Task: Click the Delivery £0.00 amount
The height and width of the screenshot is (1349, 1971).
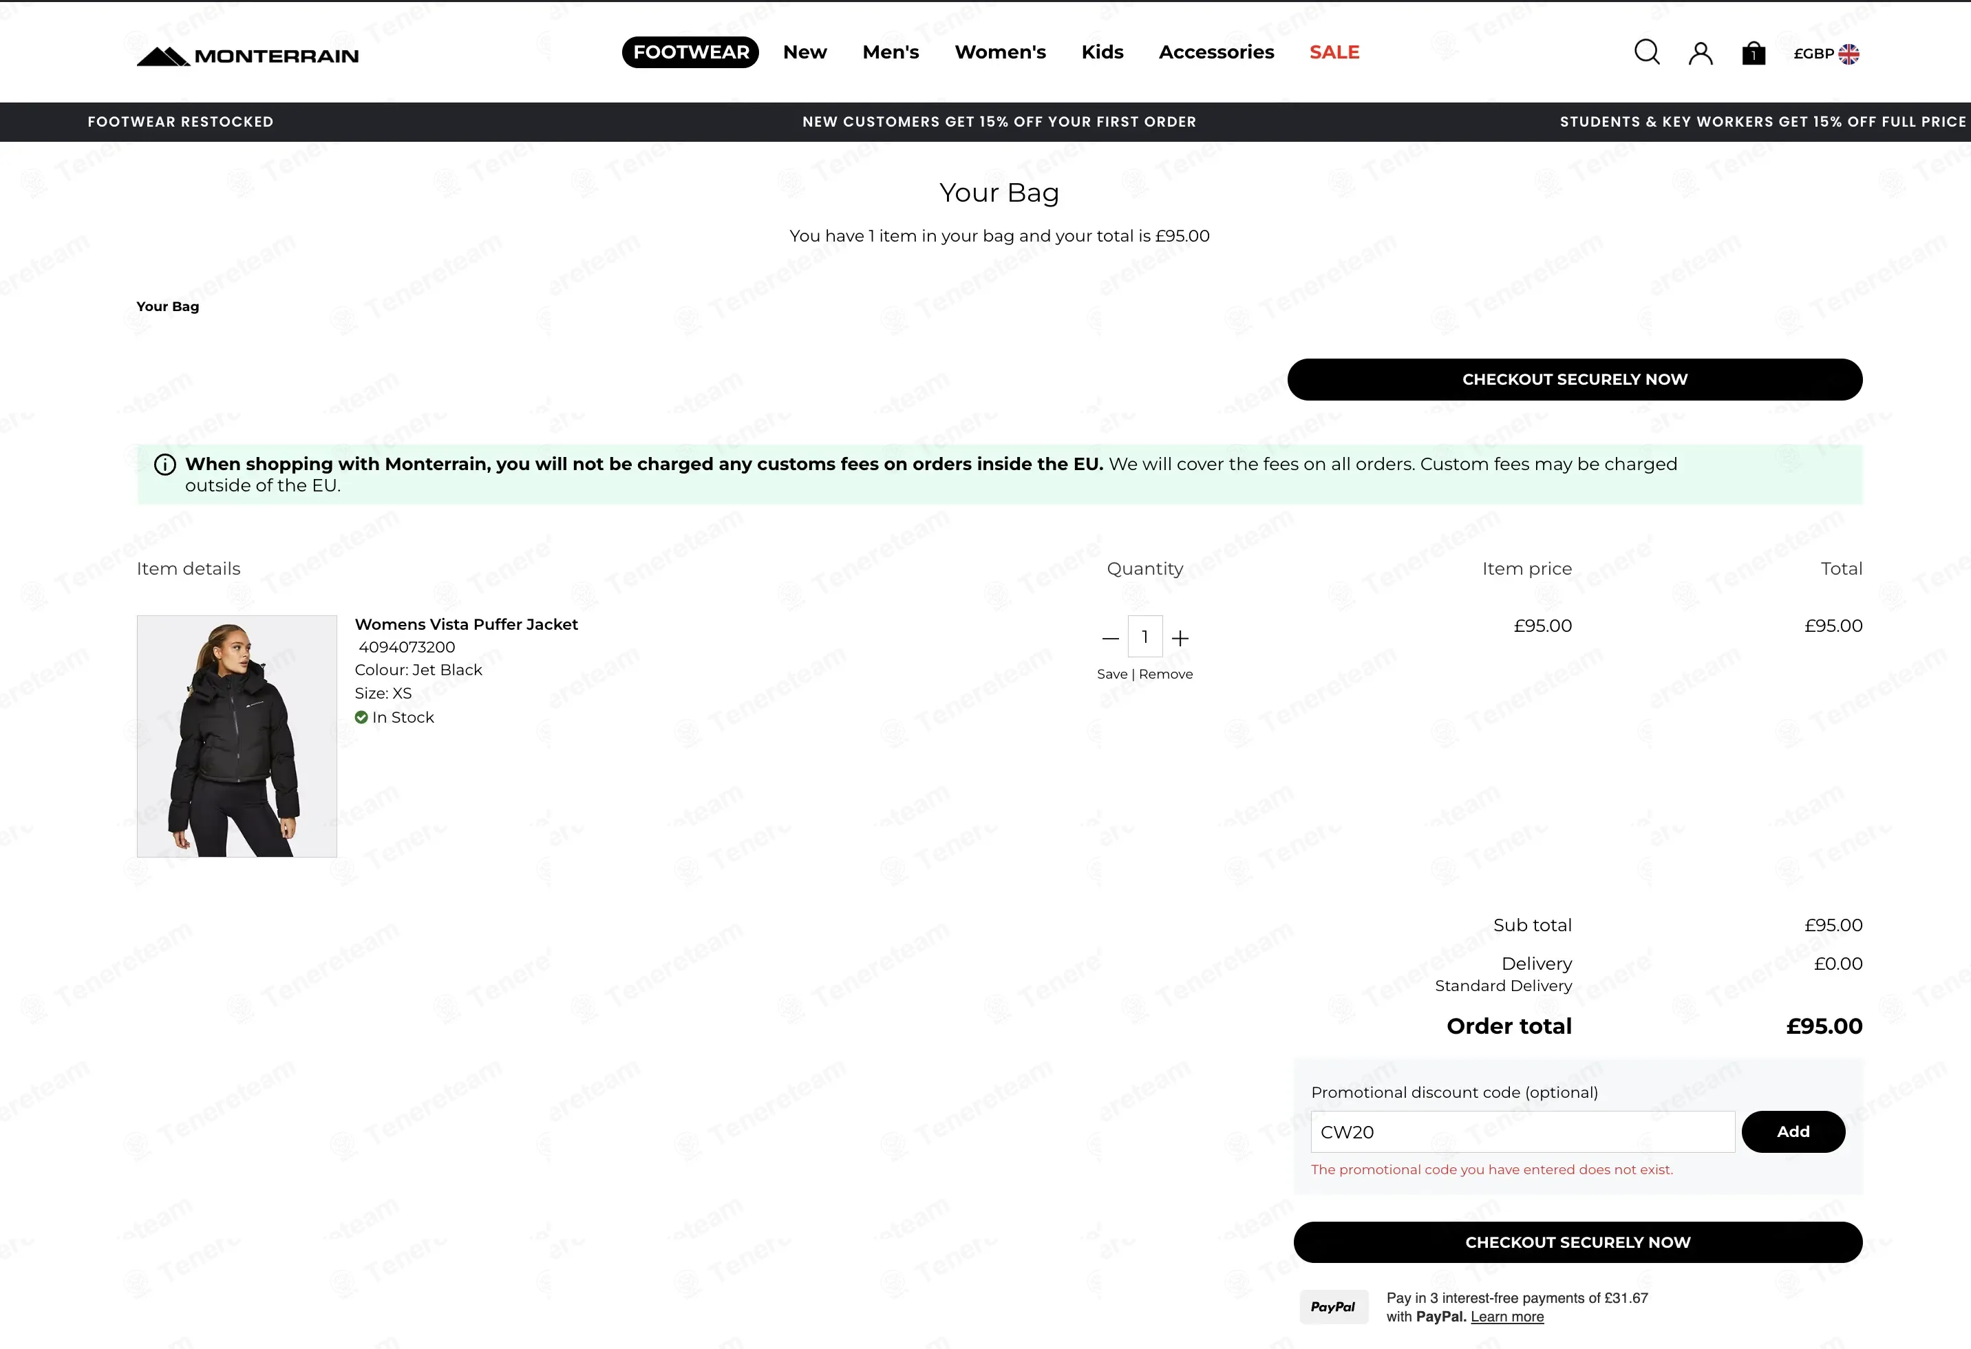Action: tap(1839, 965)
